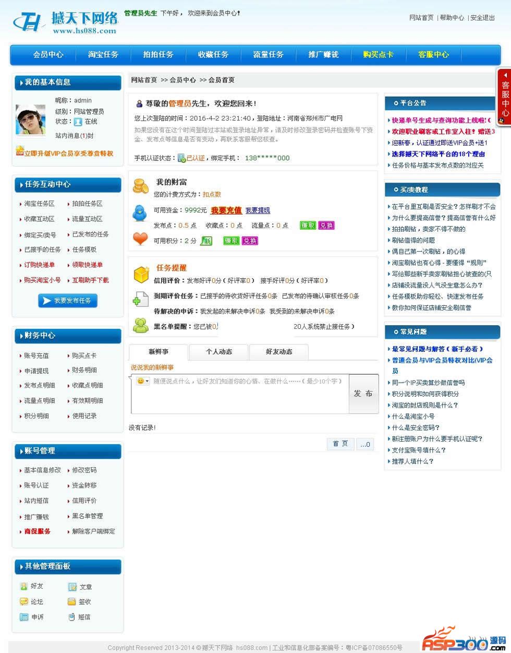The width and height of the screenshot is (511, 653).
Task: Open 黑名单管理 link
Action: 88,516
